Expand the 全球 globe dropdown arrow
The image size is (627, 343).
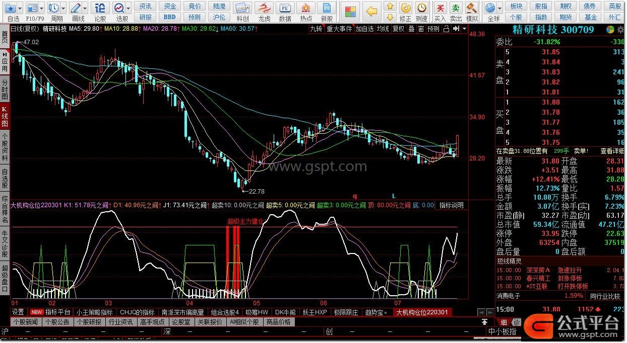[x=499, y=8]
